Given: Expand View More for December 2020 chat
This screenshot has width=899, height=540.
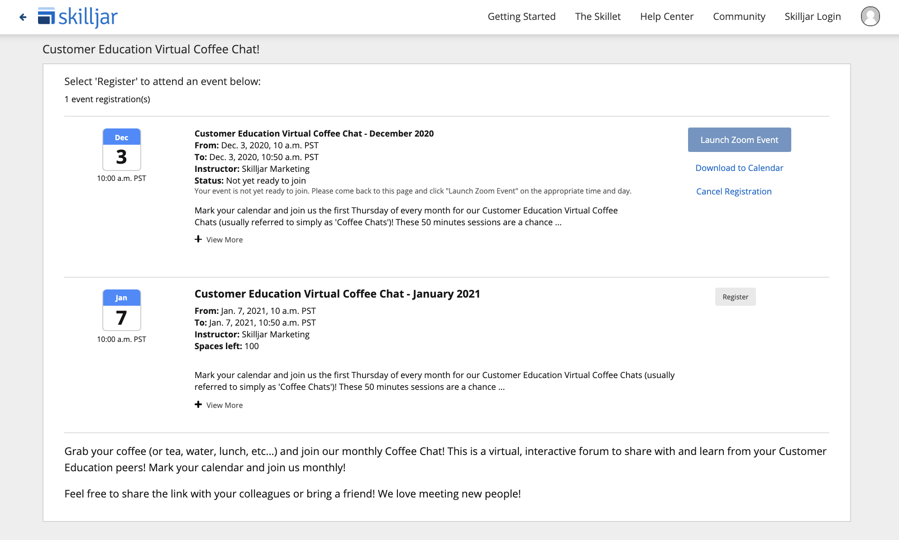Looking at the screenshot, I should coord(224,240).
